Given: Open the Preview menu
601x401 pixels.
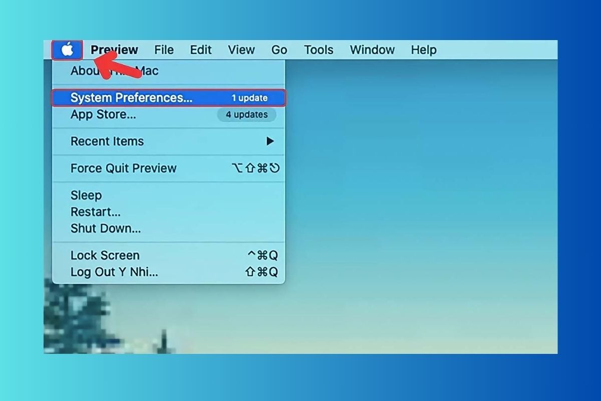Looking at the screenshot, I should (x=114, y=50).
